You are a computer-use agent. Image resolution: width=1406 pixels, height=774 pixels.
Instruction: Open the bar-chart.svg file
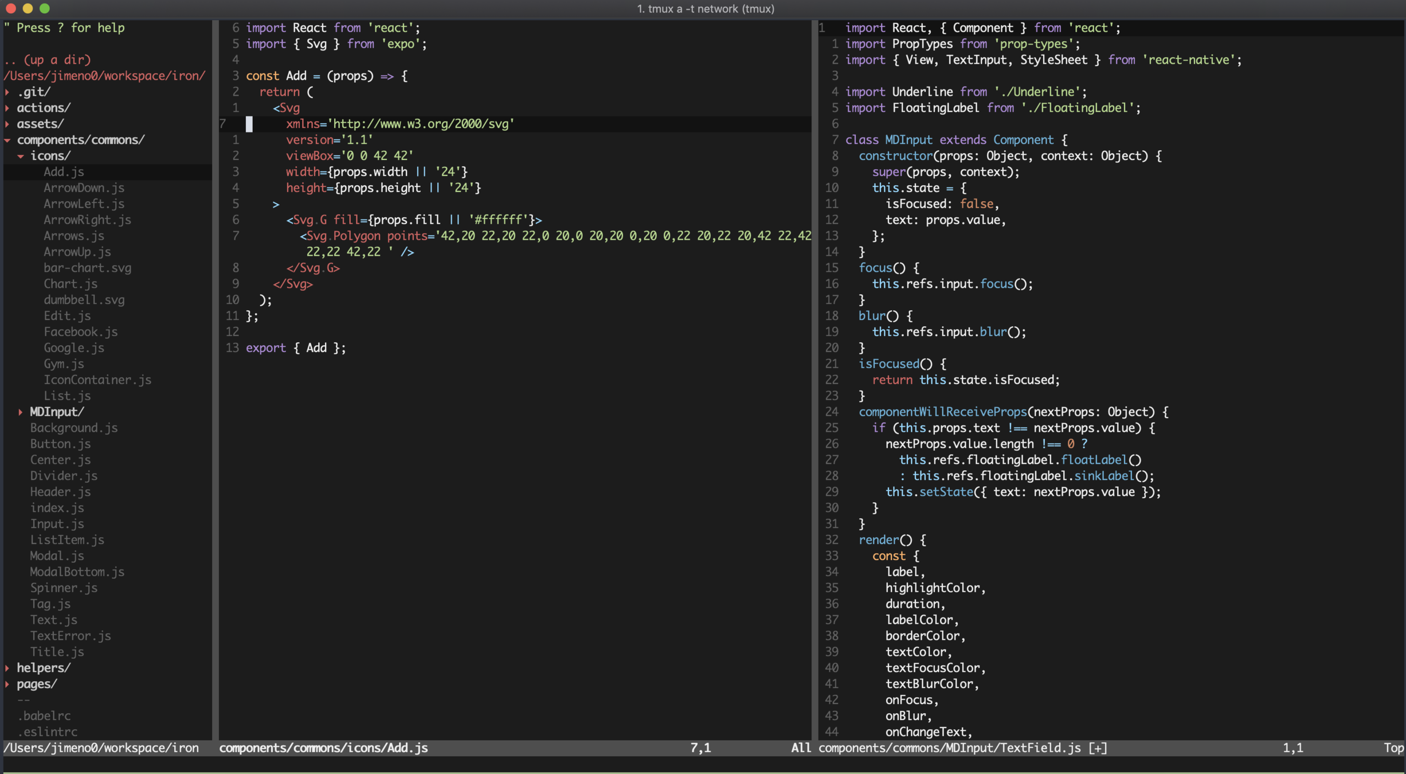tap(87, 268)
